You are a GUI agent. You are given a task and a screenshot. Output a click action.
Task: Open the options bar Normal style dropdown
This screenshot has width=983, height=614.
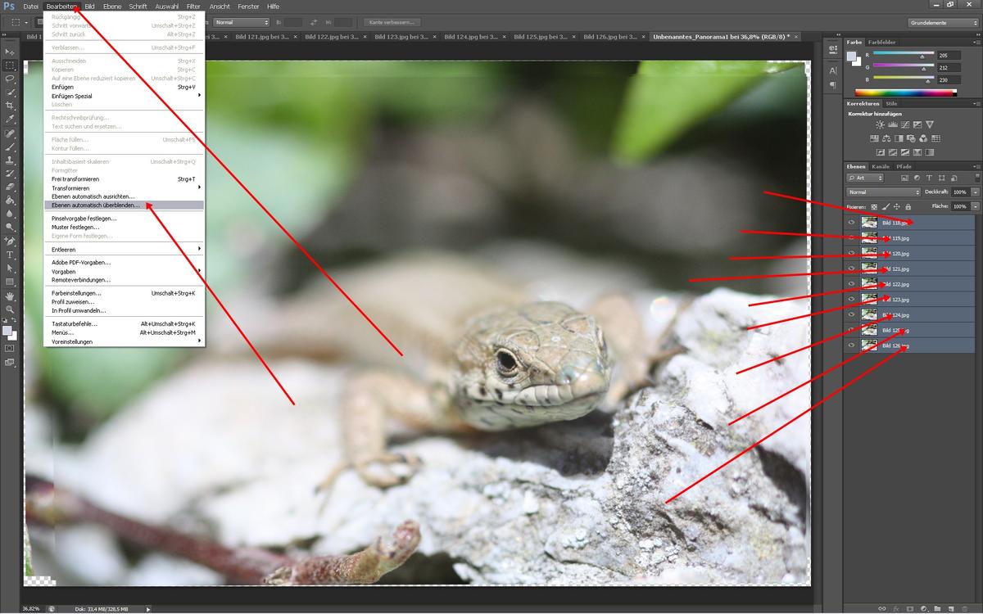(x=241, y=22)
